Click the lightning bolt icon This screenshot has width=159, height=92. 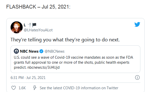pos(35,88)
